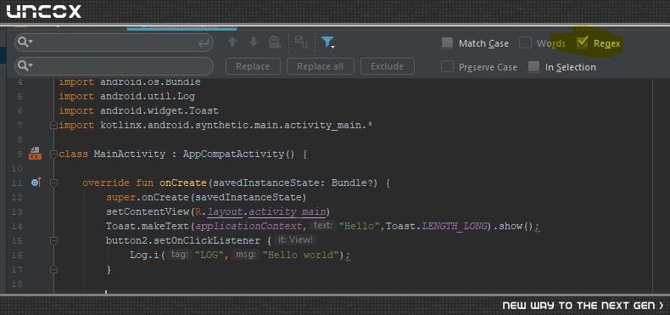Viewport: 670px width, 315px height.
Task: Open the blue search filter options
Action: (x=327, y=42)
